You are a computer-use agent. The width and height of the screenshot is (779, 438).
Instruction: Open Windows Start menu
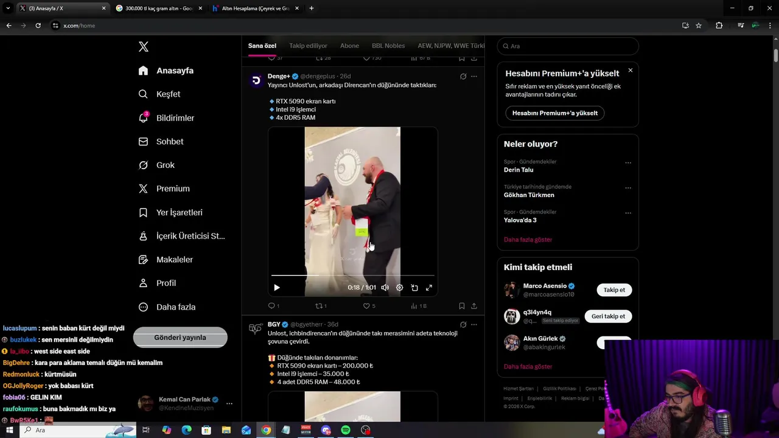(10, 430)
